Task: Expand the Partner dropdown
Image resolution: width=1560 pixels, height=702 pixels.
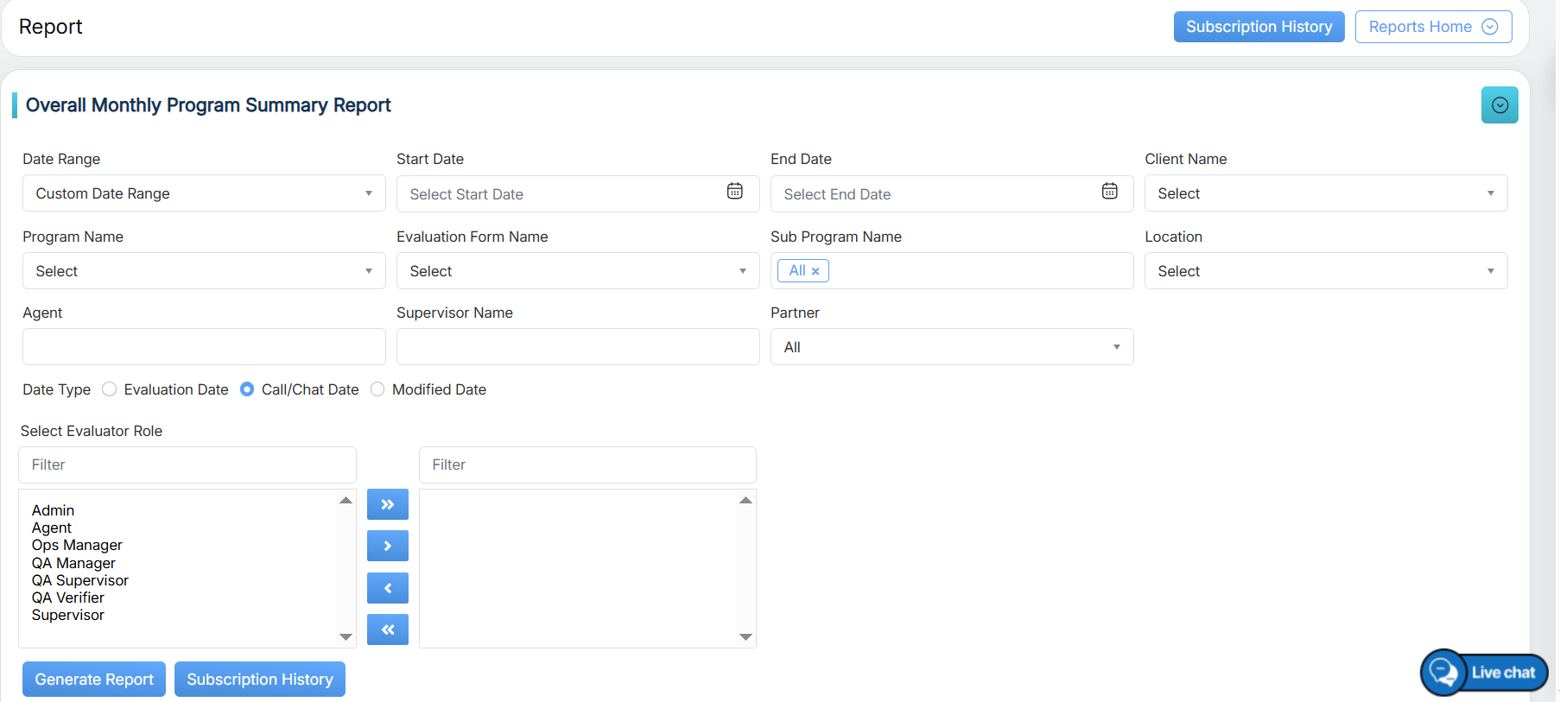Action: tap(951, 347)
